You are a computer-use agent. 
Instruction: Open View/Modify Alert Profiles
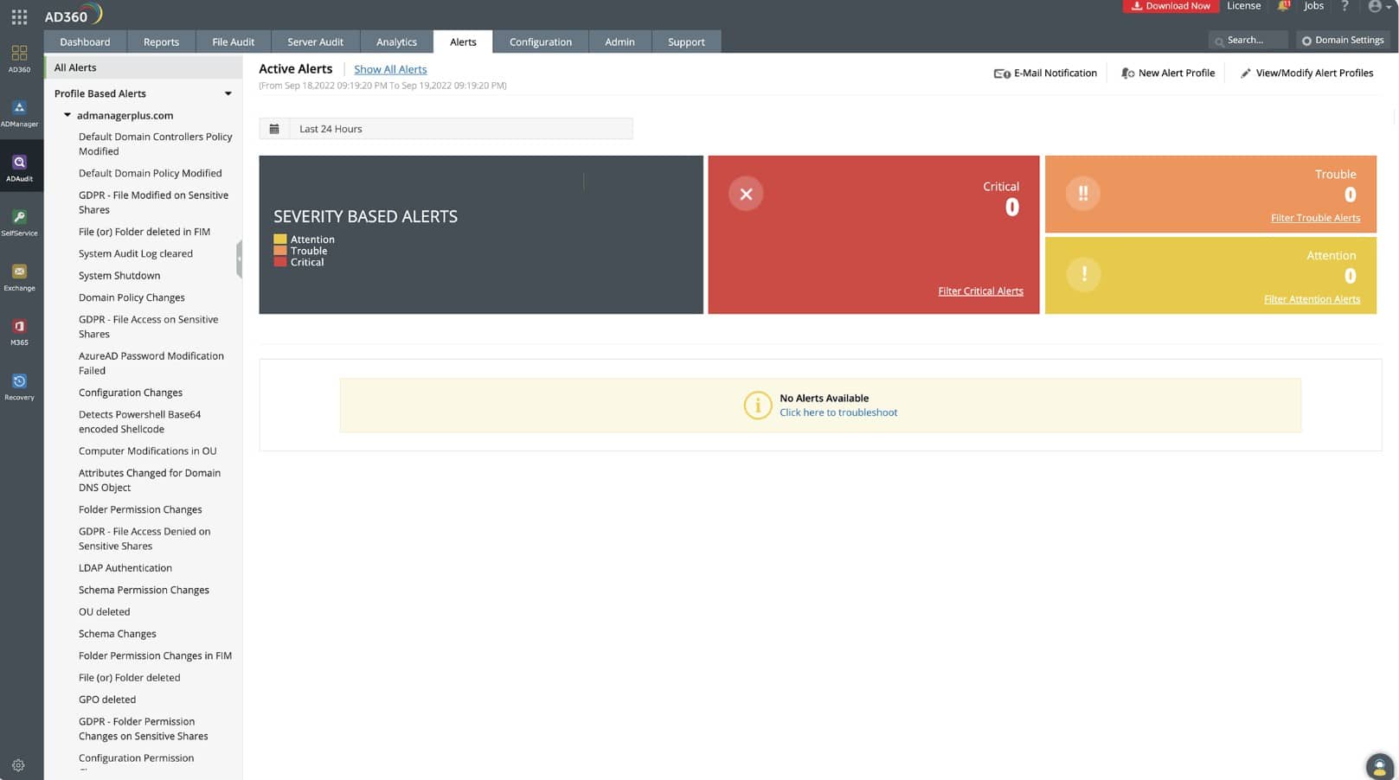(1306, 74)
